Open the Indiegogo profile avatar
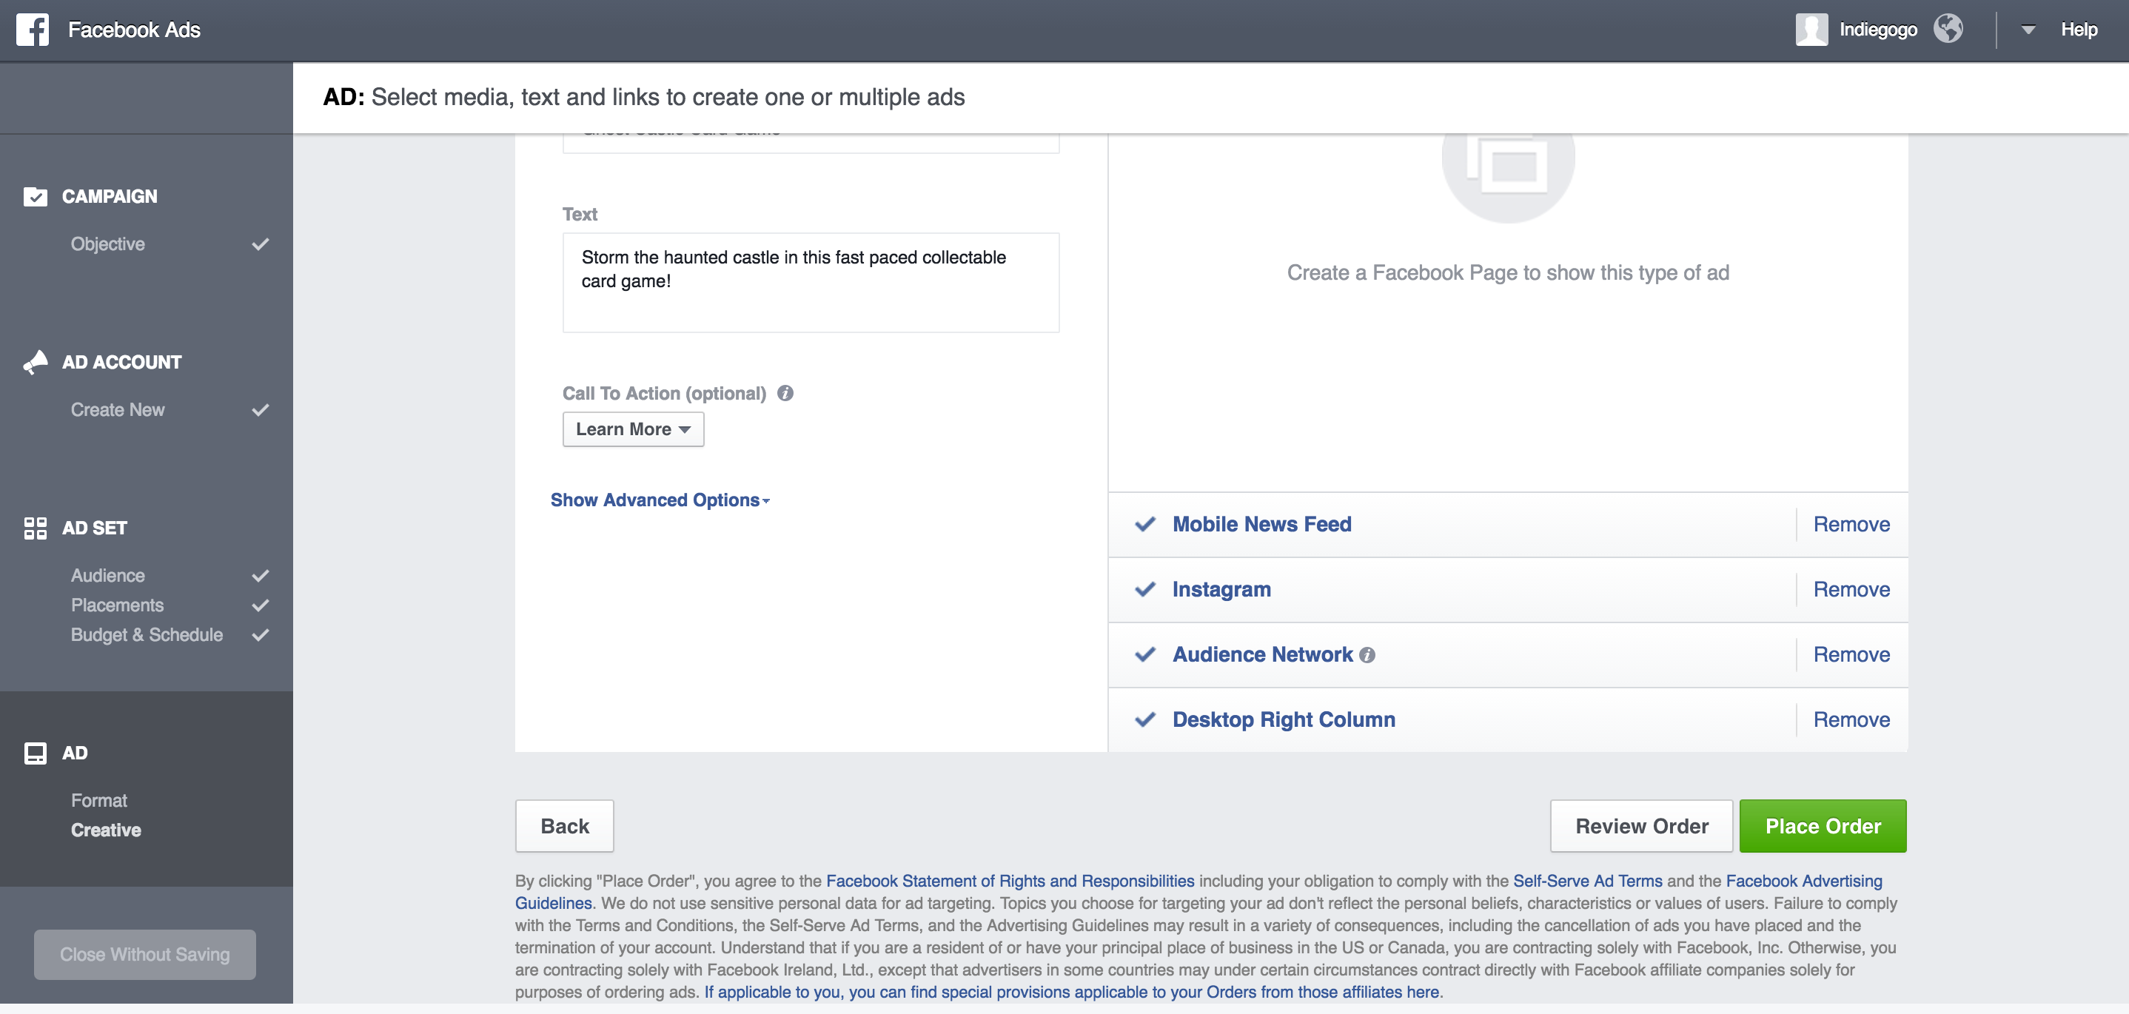 click(x=1811, y=30)
